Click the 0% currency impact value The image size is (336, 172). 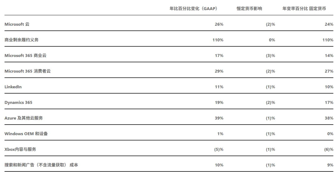click(x=272, y=40)
